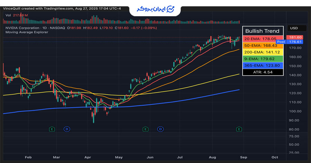
Task: Click the dividend D marker in March
Action: pos(67,129)
